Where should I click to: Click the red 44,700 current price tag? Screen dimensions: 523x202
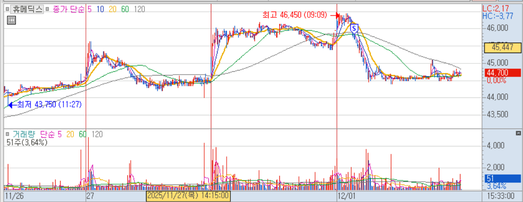[502, 73]
